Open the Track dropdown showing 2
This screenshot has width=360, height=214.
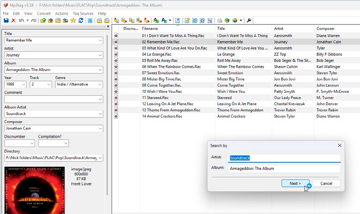49,84
